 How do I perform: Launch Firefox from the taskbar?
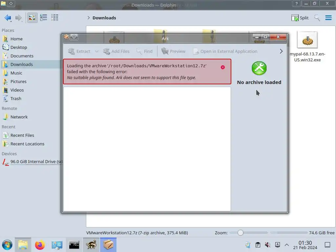pyautogui.click(x=40, y=245)
